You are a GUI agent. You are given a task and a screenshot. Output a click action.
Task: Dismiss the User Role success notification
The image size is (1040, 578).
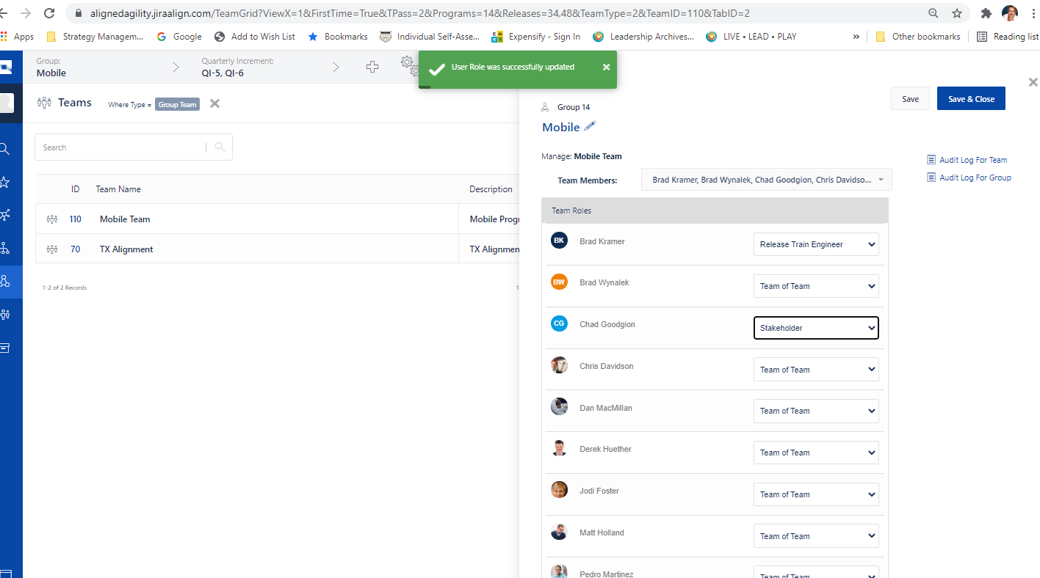pyautogui.click(x=606, y=66)
